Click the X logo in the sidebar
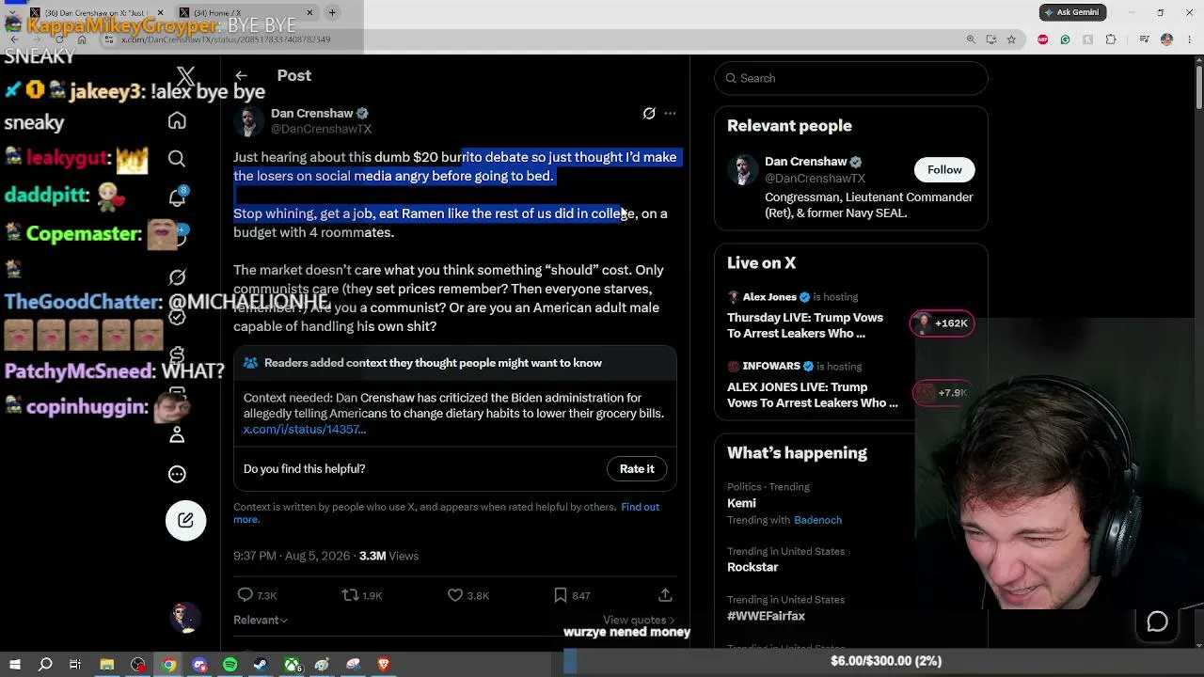Viewport: 1204px width, 677px height. coord(185,76)
